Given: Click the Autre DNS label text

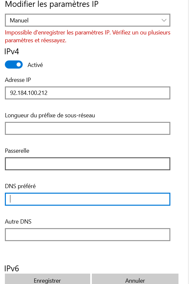Looking at the screenshot, I should 18,222.
